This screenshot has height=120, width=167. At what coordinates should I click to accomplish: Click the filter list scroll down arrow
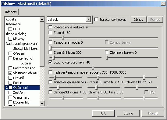coord(42,104)
